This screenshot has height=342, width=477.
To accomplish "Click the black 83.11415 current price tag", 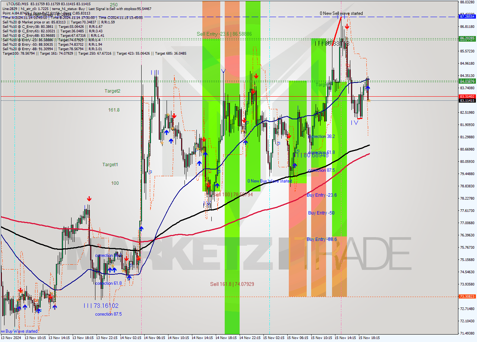I will (x=467, y=100).
